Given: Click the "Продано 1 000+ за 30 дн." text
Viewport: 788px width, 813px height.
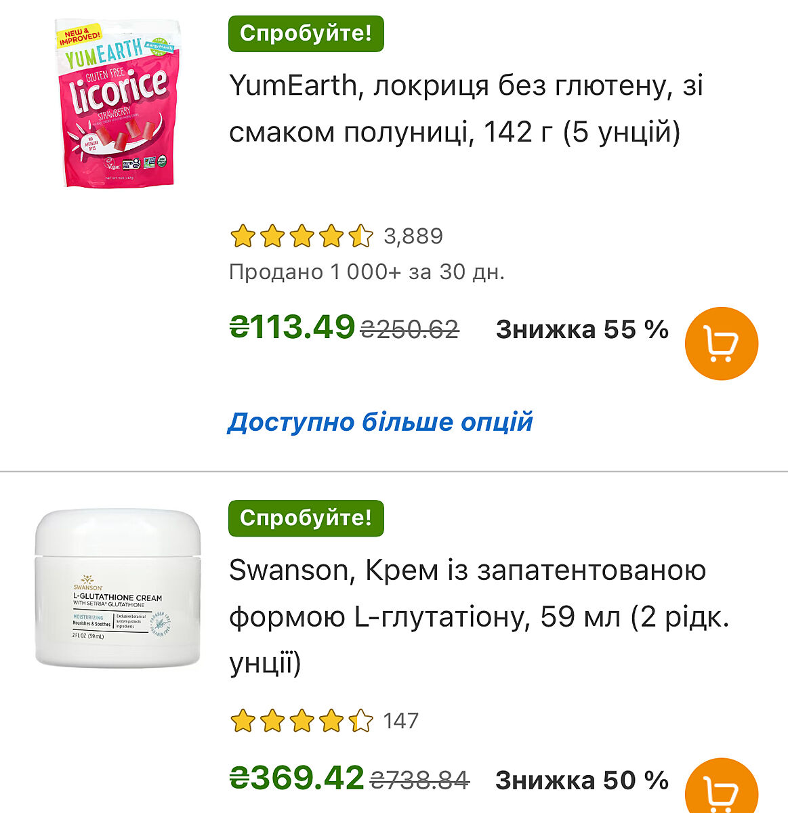Looking at the screenshot, I should pos(367,272).
